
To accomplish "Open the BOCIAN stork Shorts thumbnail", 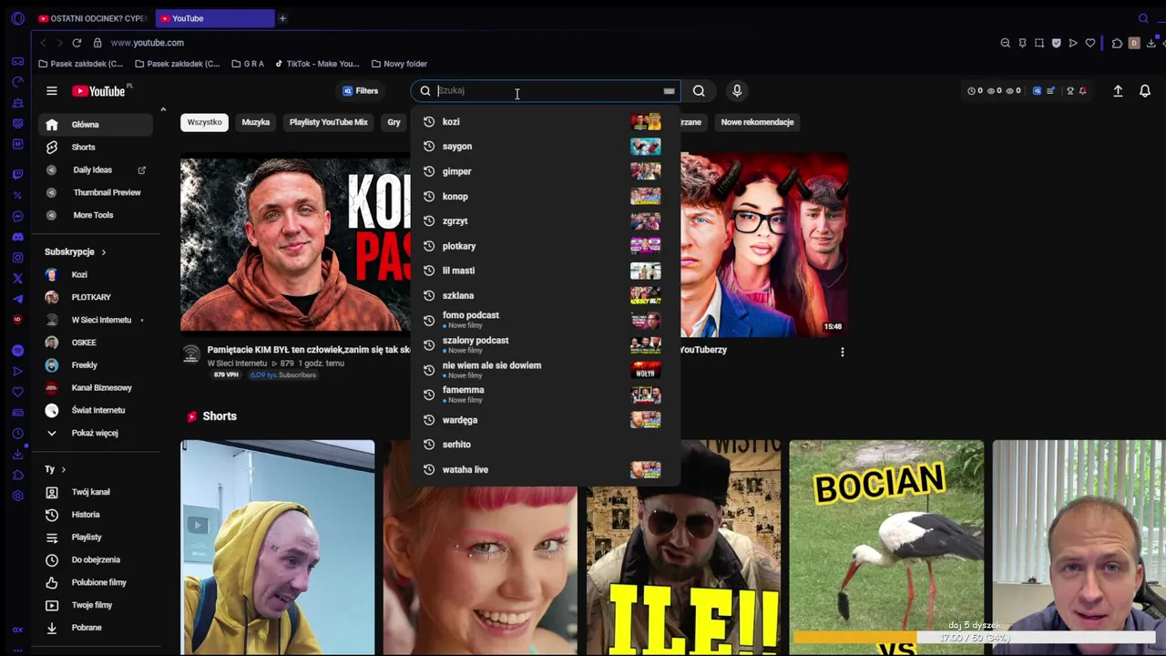I will coord(886,547).
